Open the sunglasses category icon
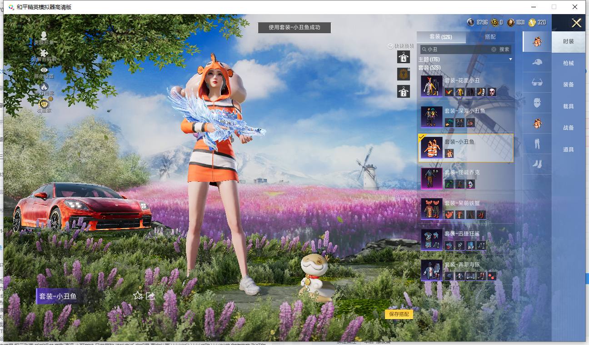Screen dimensions: 589x345 point(537,82)
